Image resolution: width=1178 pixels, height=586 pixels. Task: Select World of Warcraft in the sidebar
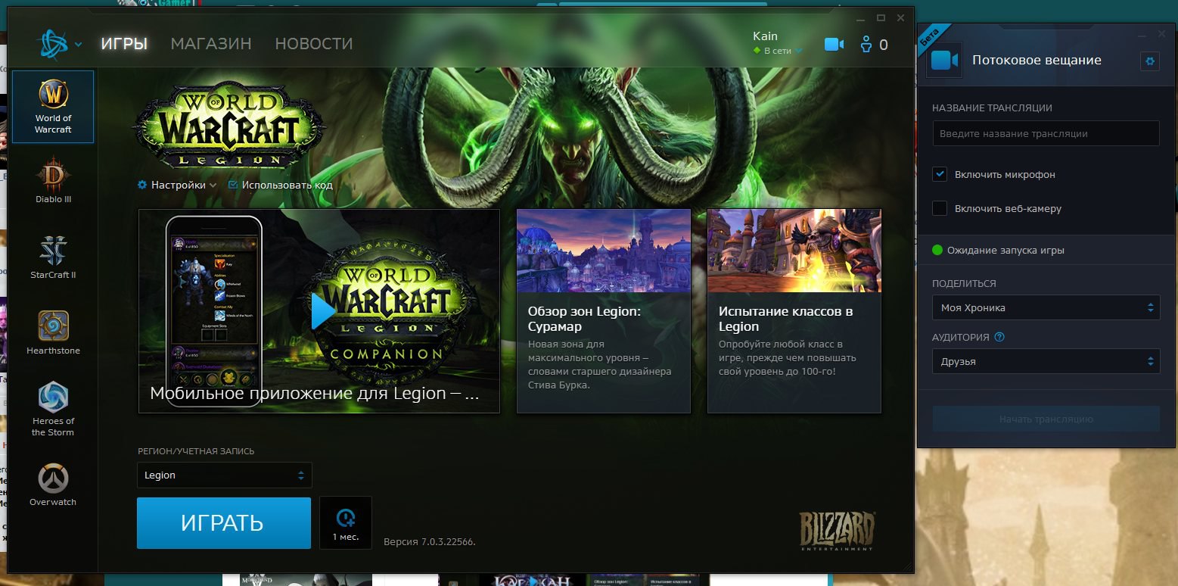click(53, 107)
